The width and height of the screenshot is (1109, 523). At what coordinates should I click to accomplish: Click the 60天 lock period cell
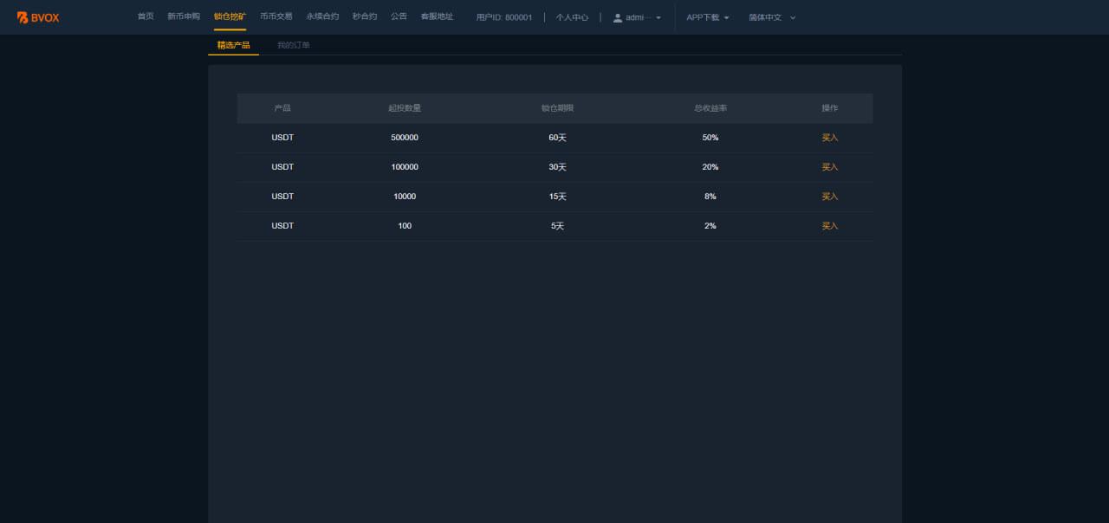click(557, 138)
